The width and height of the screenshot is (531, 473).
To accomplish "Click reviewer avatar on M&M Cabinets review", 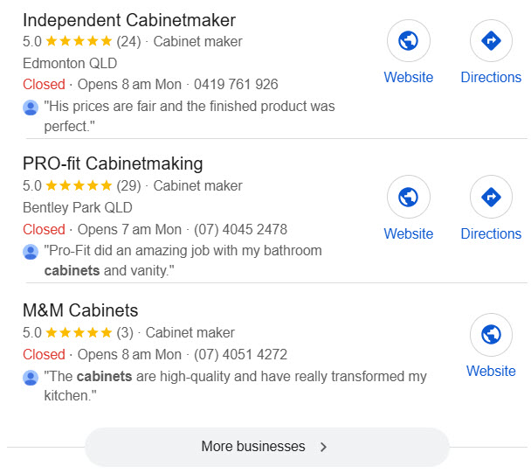I will (x=31, y=378).
